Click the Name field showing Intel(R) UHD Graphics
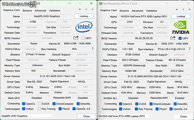 (x=47, y=16)
